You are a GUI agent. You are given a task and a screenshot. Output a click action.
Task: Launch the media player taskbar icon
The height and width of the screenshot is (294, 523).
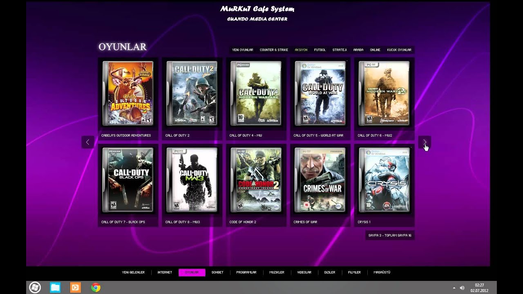[x=76, y=287]
